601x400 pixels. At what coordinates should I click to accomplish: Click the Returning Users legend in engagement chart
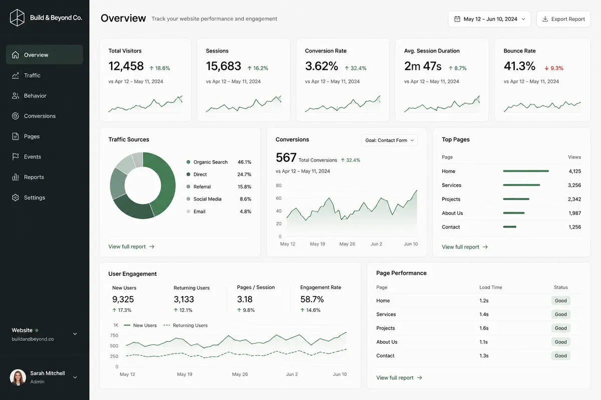point(185,325)
